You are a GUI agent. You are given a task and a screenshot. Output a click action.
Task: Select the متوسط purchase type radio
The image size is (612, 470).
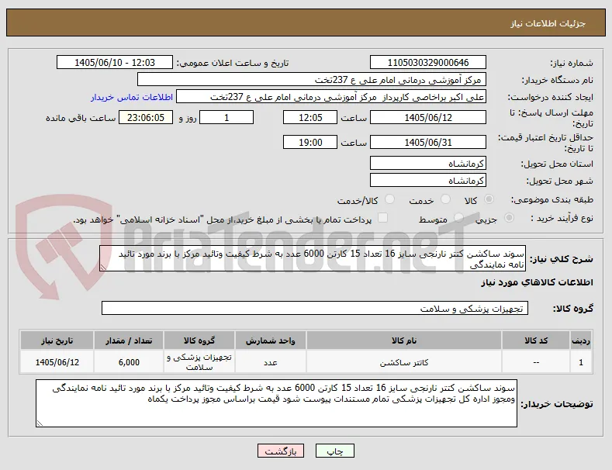point(459,218)
